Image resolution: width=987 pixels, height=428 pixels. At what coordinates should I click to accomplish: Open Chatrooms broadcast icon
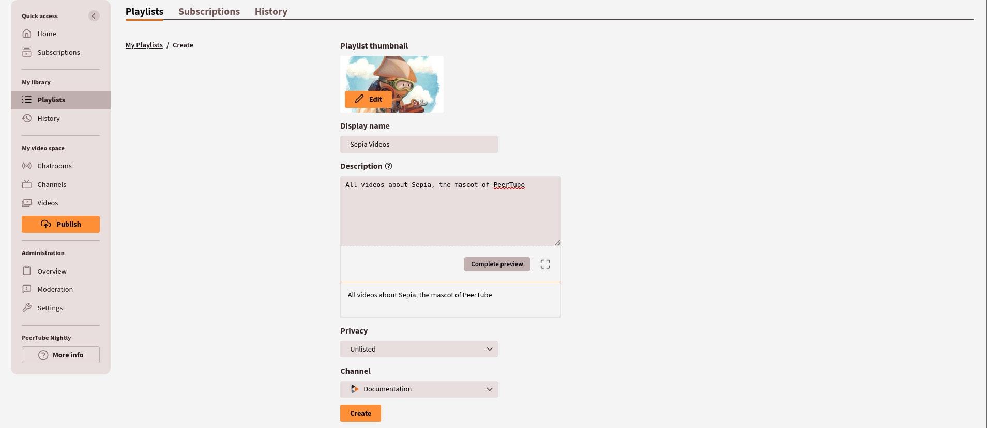[27, 166]
